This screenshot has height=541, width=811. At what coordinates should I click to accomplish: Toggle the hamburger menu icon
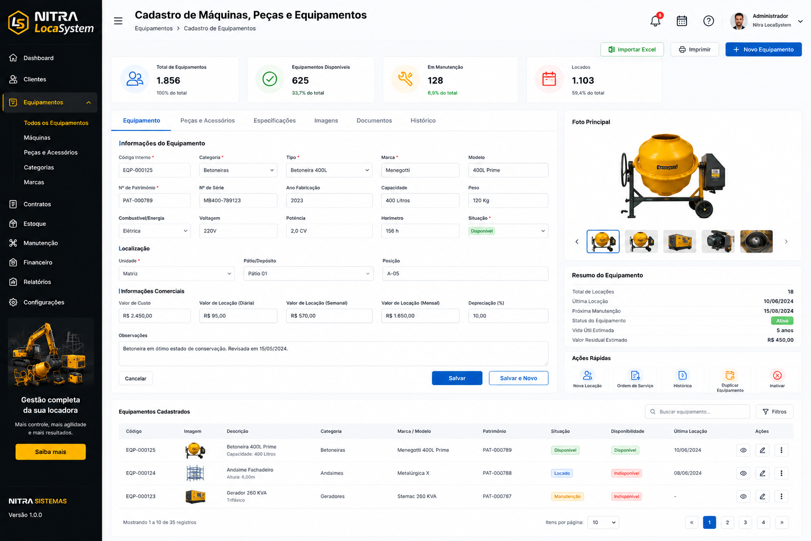click(x=118, y=21)
